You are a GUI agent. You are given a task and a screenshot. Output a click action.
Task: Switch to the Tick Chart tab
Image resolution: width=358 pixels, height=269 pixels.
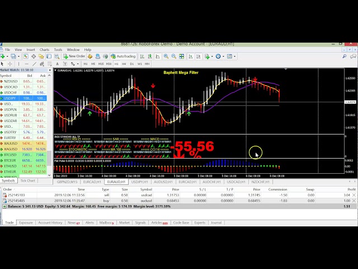tap(27, 180)
